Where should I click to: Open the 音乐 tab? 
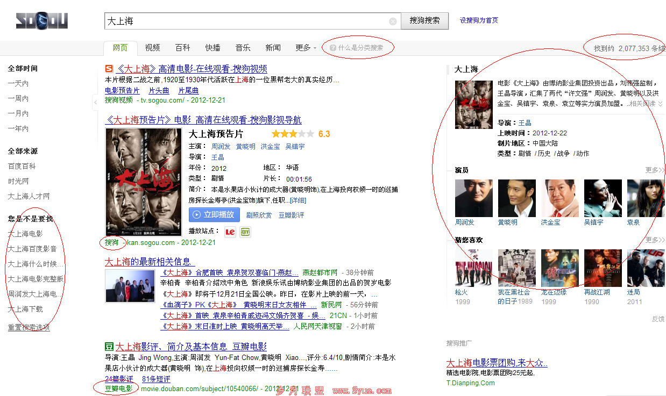(243, 48)
